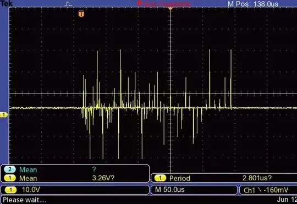Select the M 50.0us timebase readout
The height and width of the screenshot is (204, 297).
click(170, 190)
